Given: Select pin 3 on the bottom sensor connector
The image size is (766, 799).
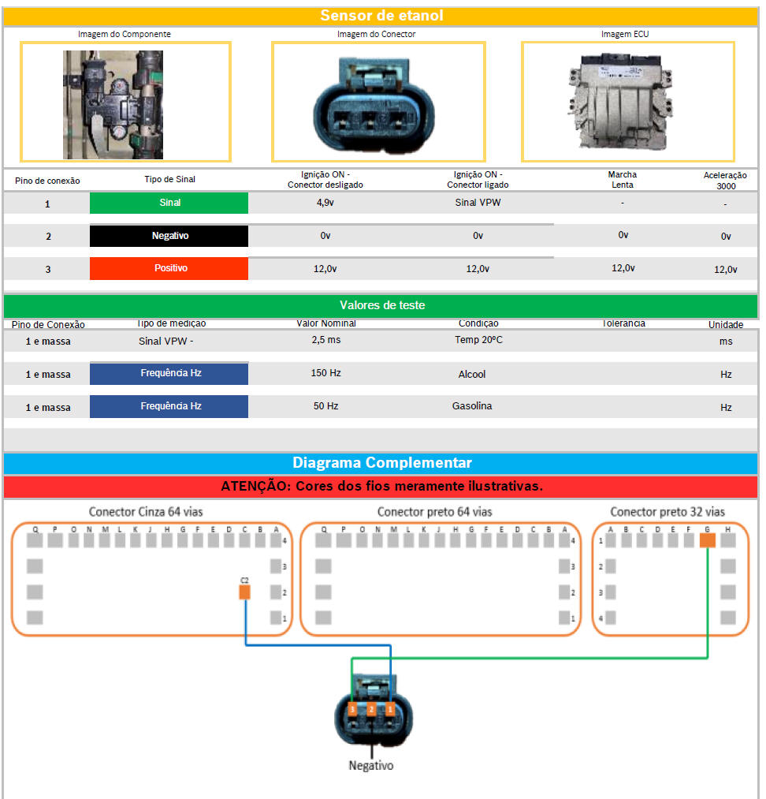Looking at the screenshot, I should click(x=352, y=710).
